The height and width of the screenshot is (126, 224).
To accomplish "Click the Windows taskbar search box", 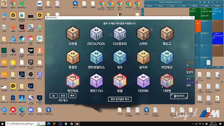I will tap(22, 123).
